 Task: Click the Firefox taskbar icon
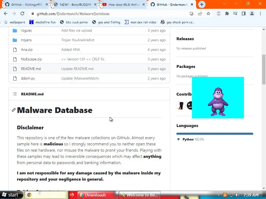(x=72, y=195)
